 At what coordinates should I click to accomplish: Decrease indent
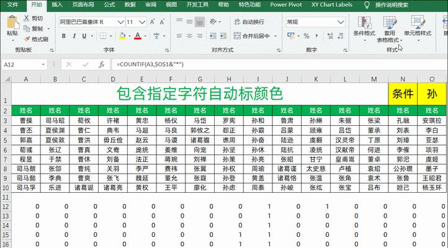pos(213,36)
